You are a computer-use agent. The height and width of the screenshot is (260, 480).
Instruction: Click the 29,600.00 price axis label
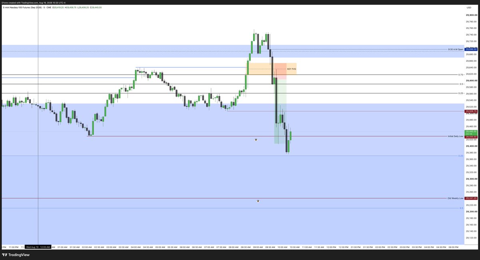(x=472, y=81)
